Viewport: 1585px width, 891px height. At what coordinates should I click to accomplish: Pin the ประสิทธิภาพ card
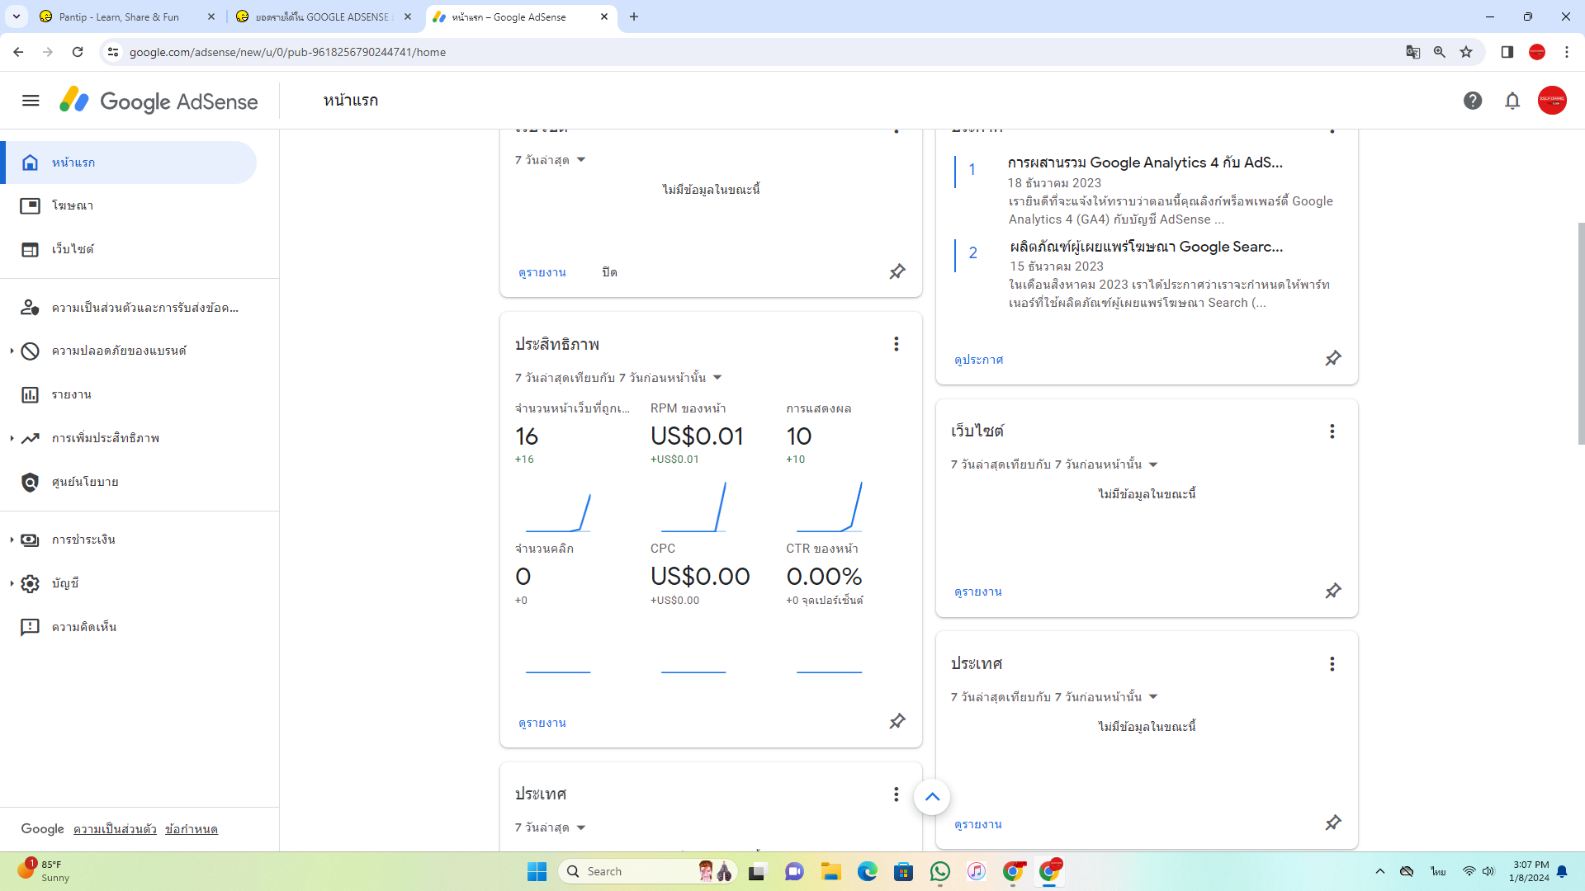897,722
